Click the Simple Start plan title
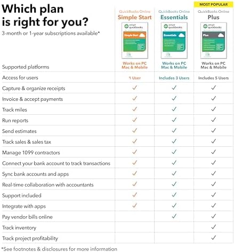The image size is (235, 252). pyautogui.click(x=135, y=17)
